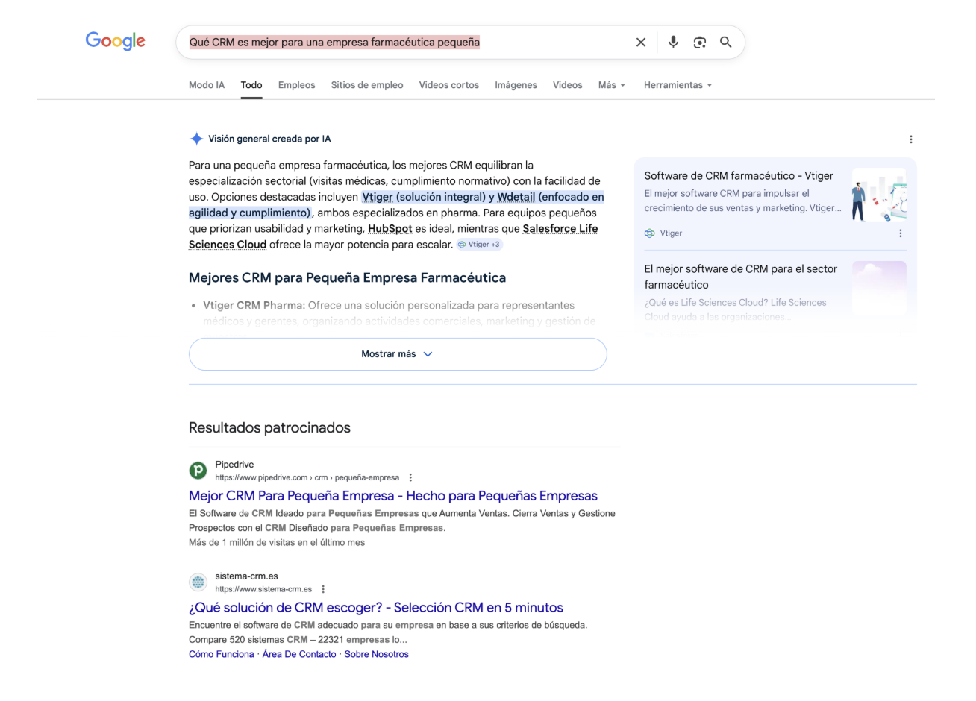This screenshot has width=976, height=701.
Task: Click the AI overview sparkle icon
Action: point(196,139)
